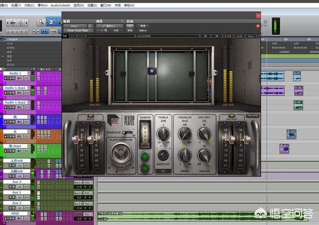Open the 选项 (Options) menu
319x225 pixels.
point(79,5)
